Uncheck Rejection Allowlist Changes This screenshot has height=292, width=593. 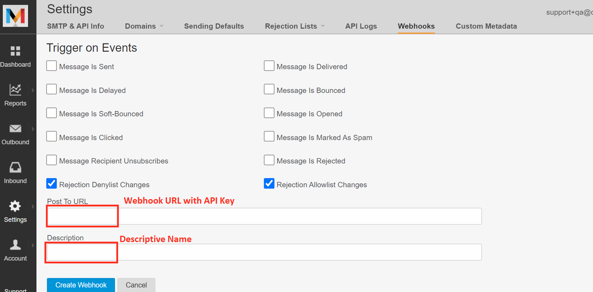(269, 183)
